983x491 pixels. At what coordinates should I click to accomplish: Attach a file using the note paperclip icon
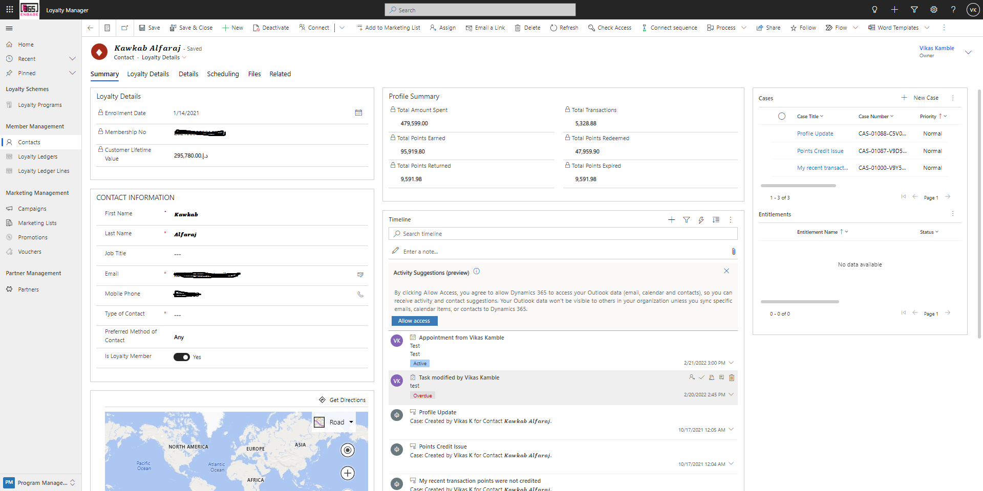click(733, 251)
